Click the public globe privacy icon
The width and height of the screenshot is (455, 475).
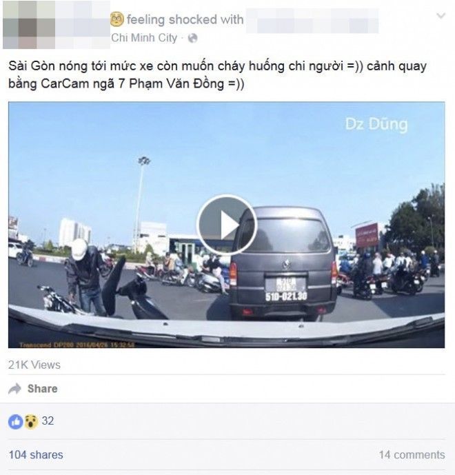[192, 38]
